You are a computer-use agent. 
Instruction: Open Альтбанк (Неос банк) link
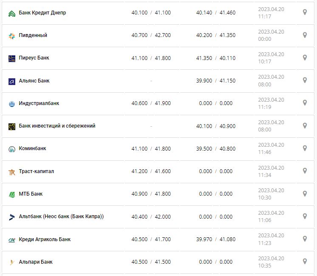[61, 216]
